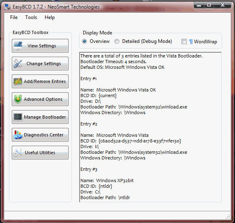Click the pie chart icon on Diagnostics Center

18,135
